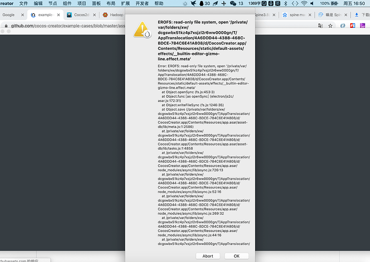
Task: Click the Cocos2d tab favicon
Action: click(69, 15)
